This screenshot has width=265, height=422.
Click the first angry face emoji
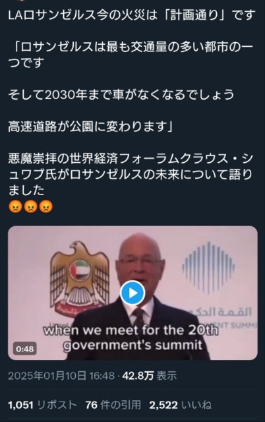[x=15, y=206]
